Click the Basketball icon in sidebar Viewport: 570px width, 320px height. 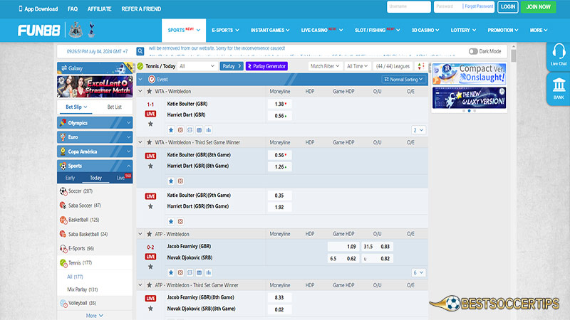coord(63,220)
